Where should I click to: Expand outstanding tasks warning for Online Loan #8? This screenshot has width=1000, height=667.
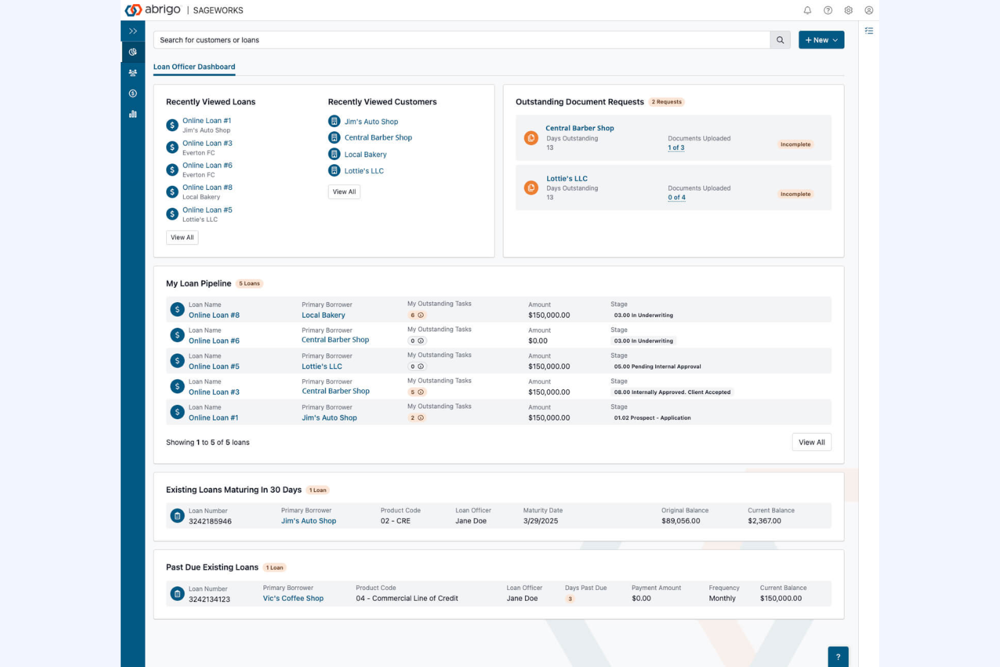(421, 314)
